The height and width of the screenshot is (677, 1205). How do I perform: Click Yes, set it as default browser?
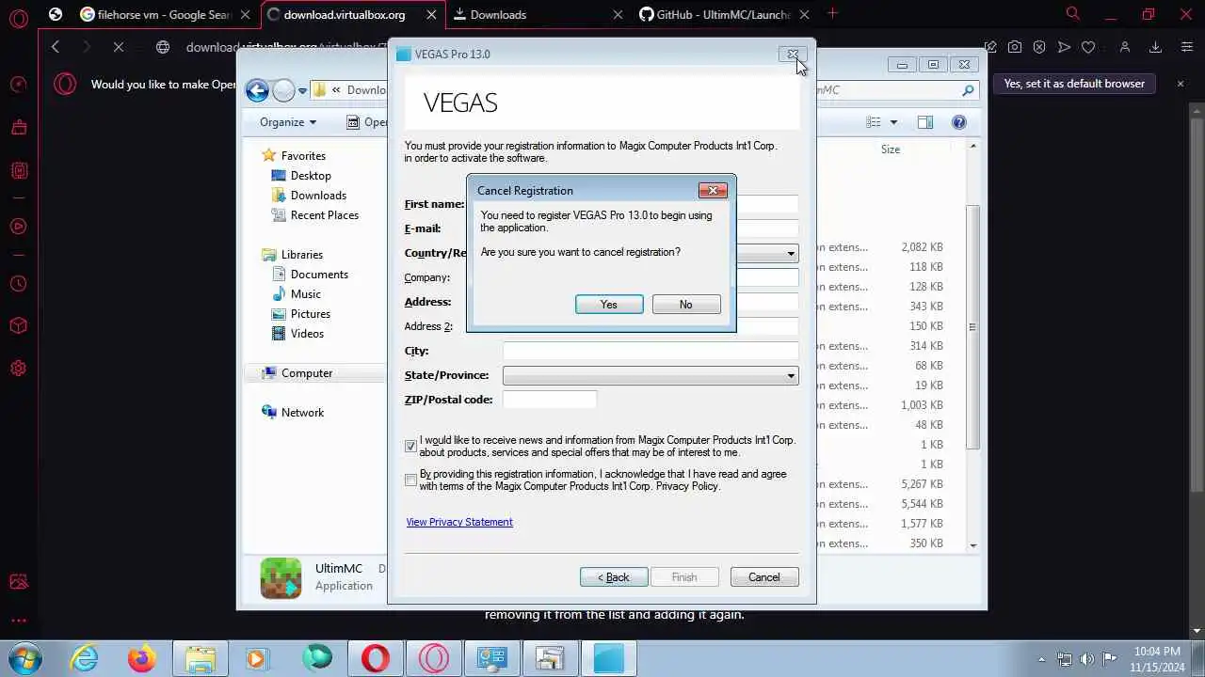(x=1074, y=84)
